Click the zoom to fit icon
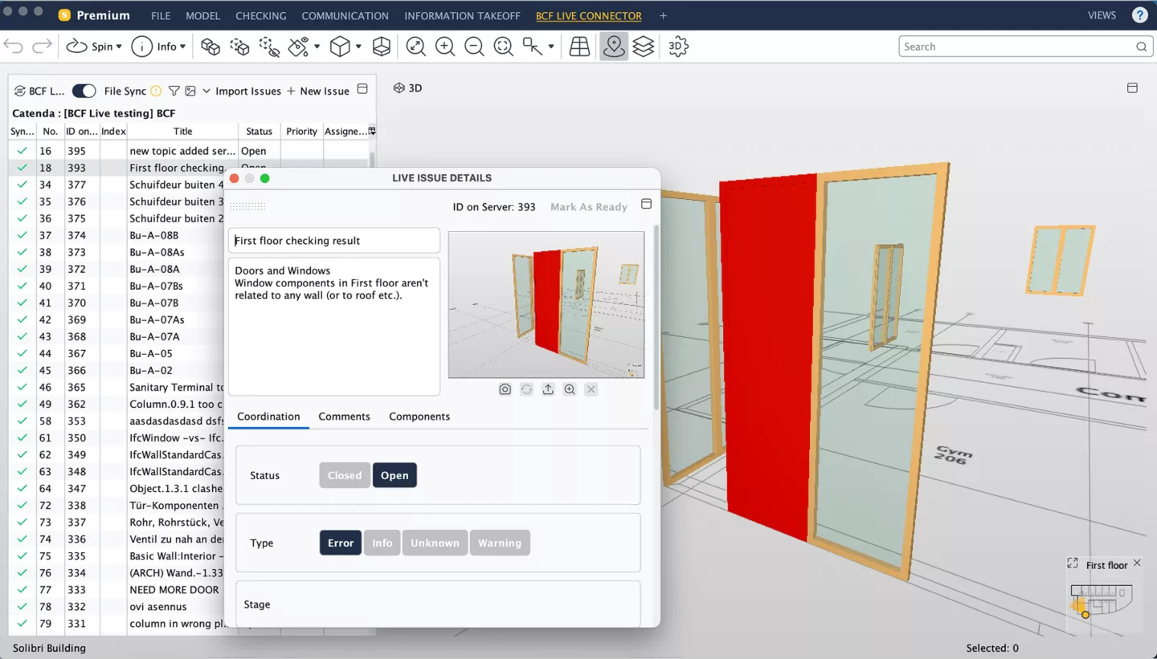 tap(415, 47)
